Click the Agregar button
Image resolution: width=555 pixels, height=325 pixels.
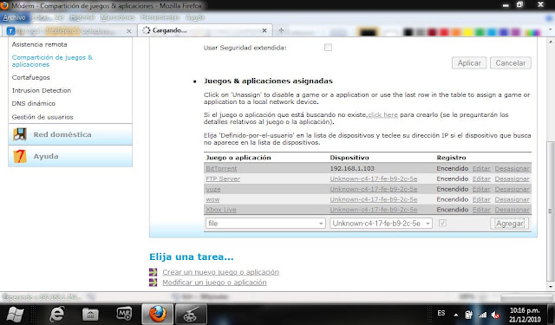[x=509, y=223]
